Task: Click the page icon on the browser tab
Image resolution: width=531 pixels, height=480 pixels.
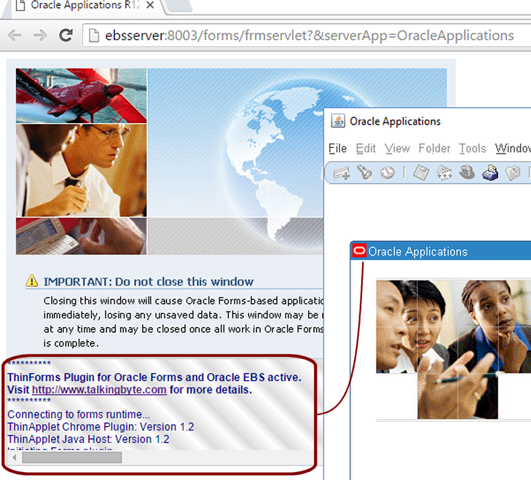Action: (20, 5)
